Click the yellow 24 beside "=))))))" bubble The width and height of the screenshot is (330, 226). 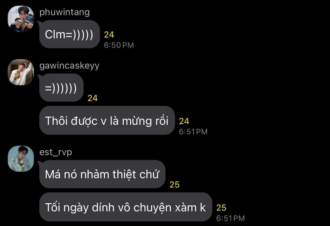coord(93,98)
